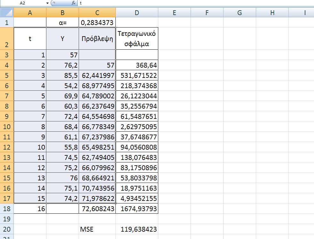
Task: Click squared error 368,64 cell
Action: tap(137, 65)
